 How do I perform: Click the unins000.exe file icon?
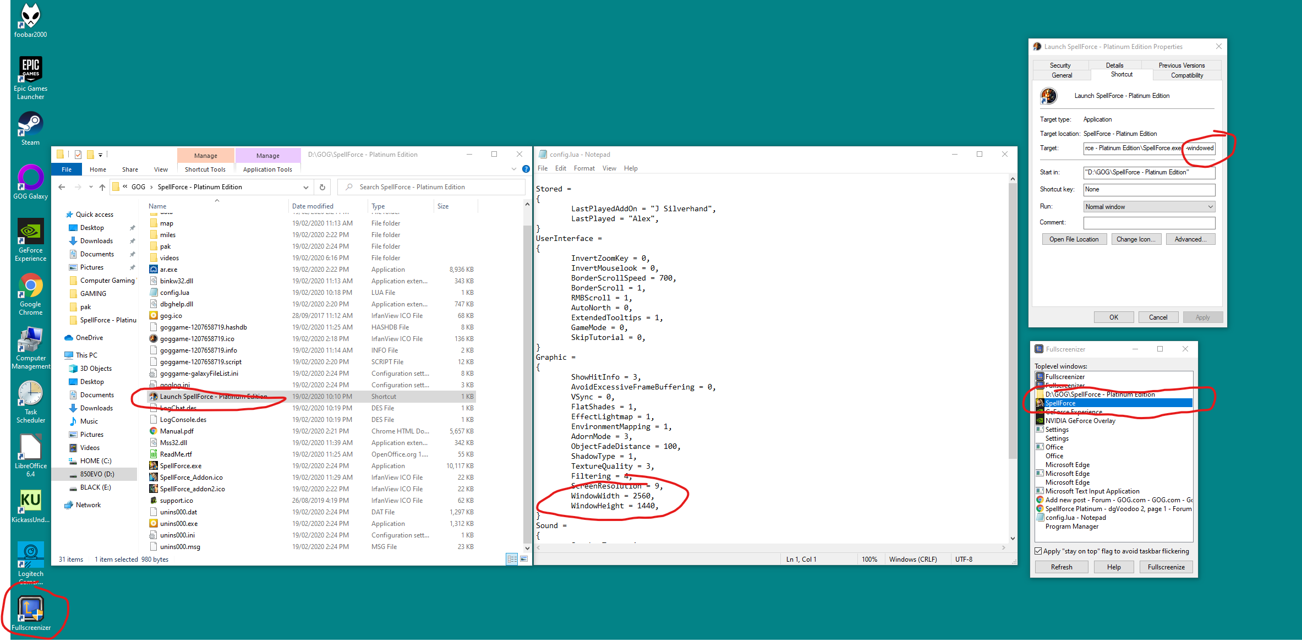click(x=154, y=524)
